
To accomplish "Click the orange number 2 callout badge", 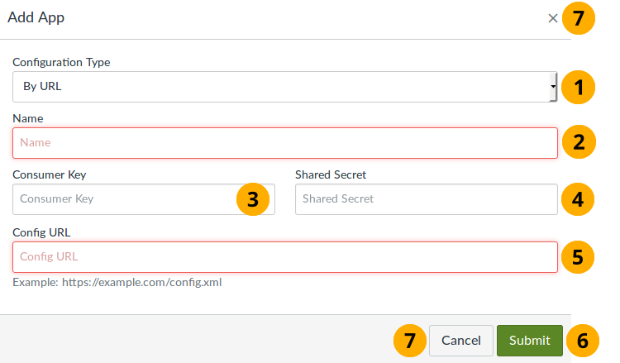I will pos(579,142).
